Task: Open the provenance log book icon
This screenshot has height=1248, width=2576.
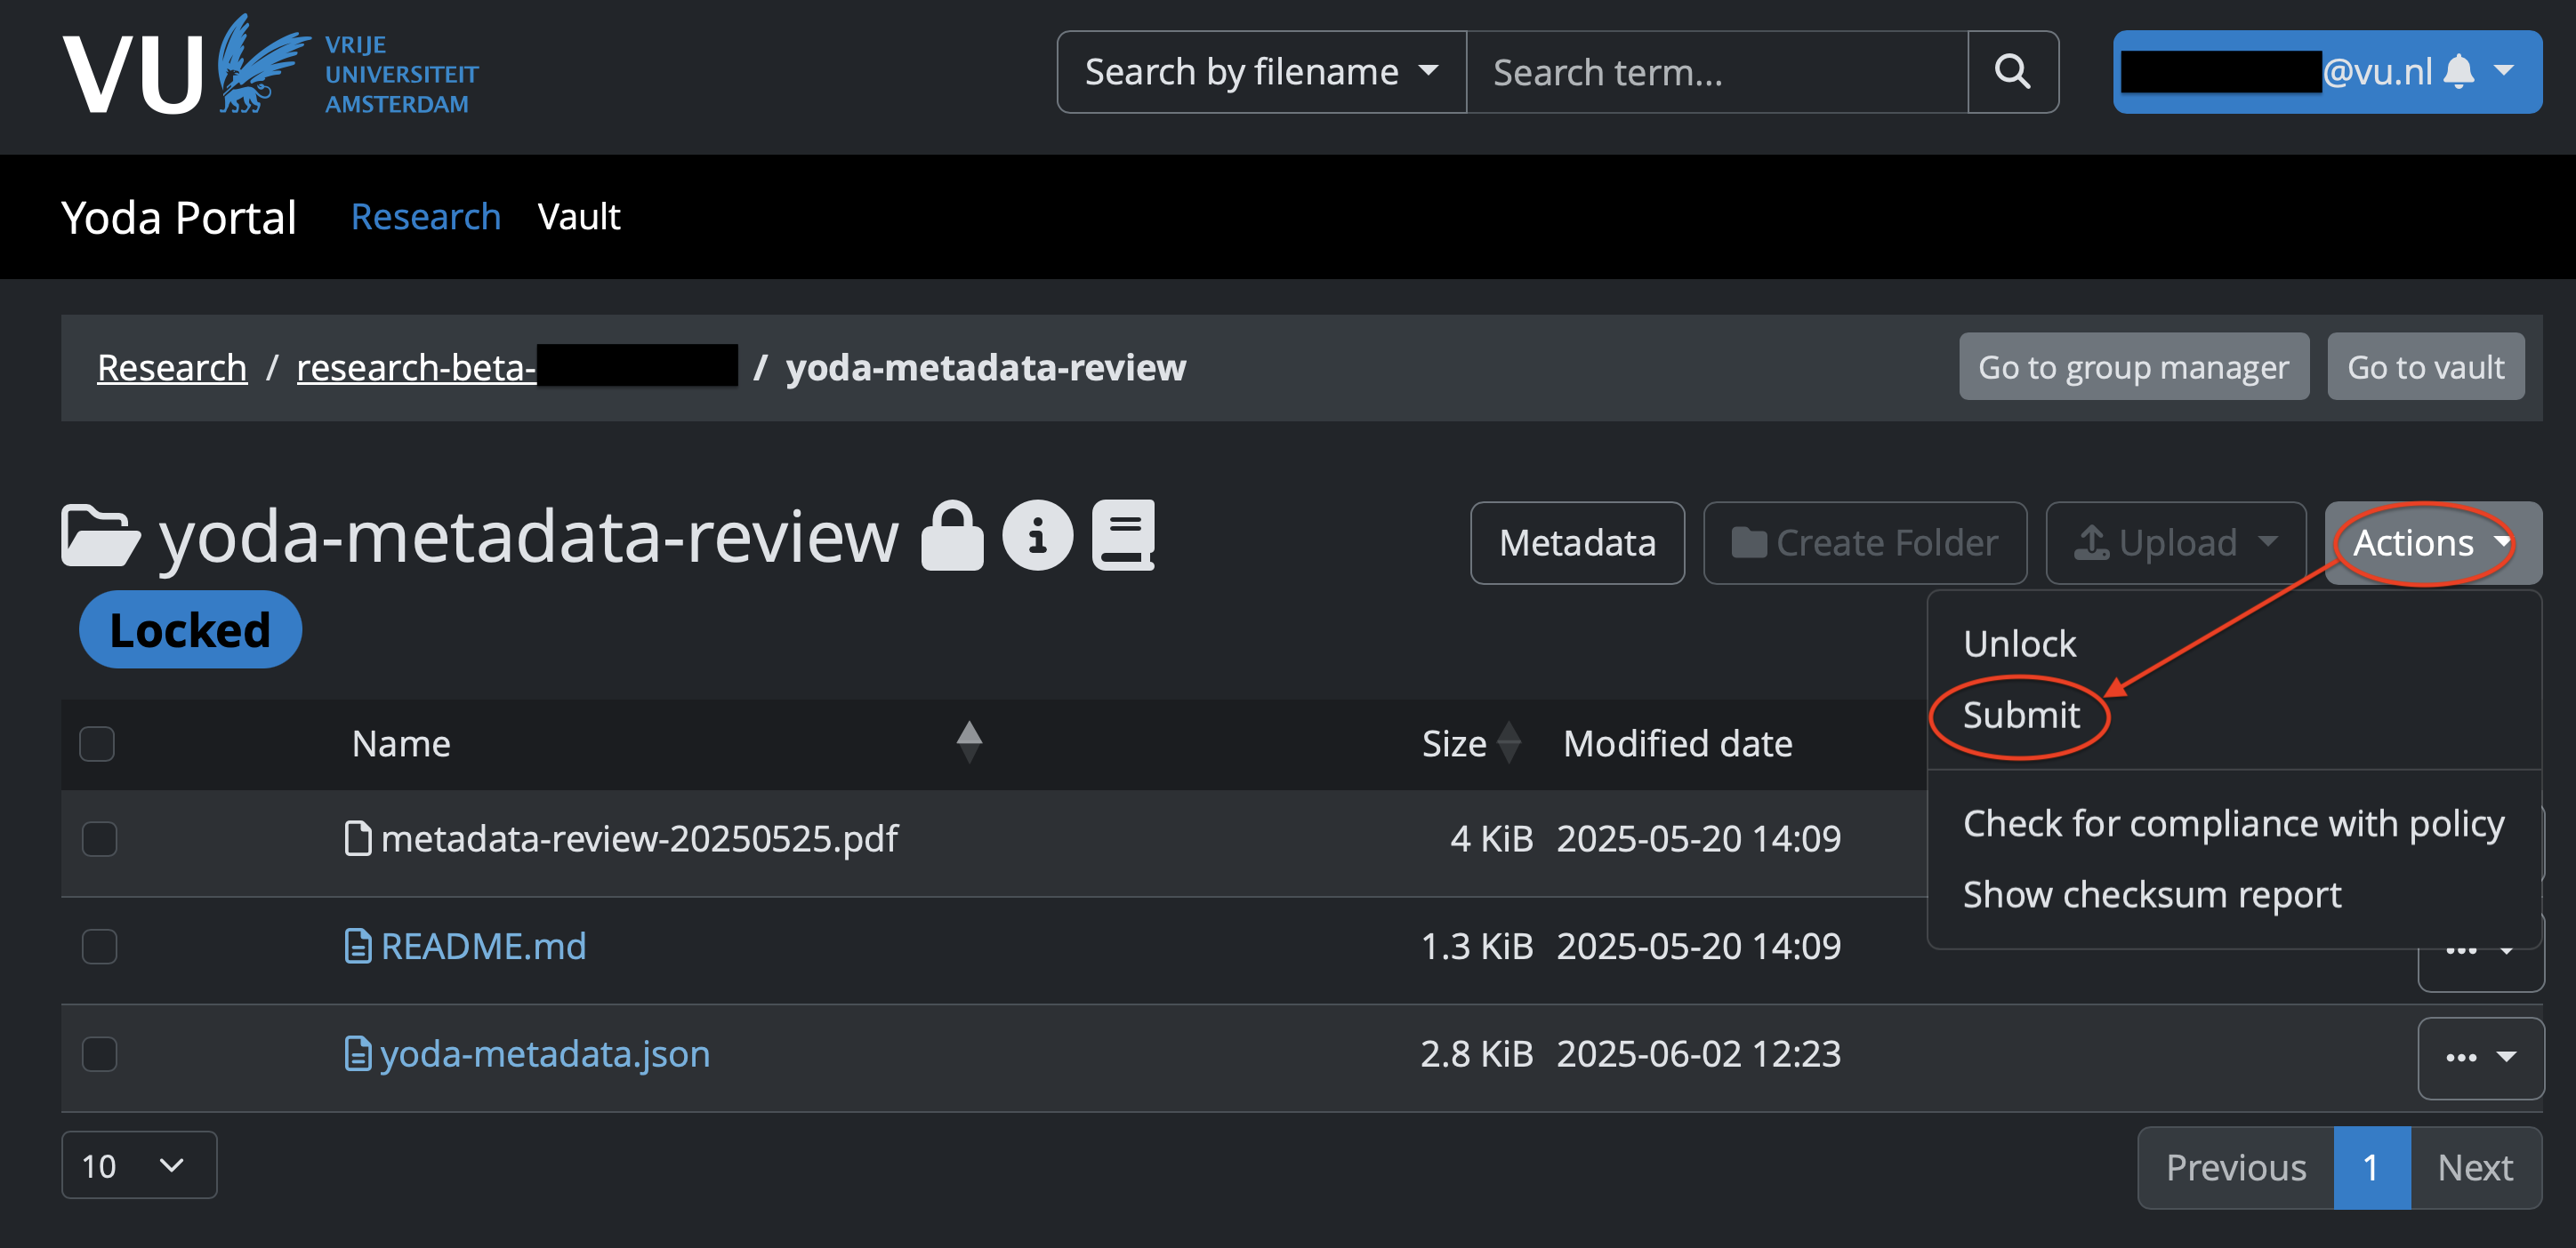Action: pos(1123,536)
